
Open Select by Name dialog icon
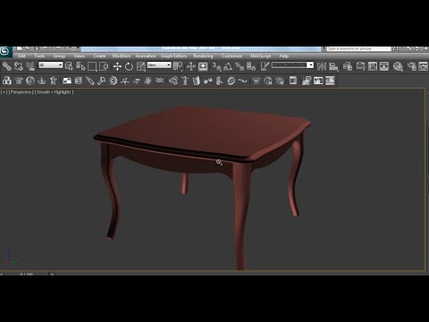[80, 66]
